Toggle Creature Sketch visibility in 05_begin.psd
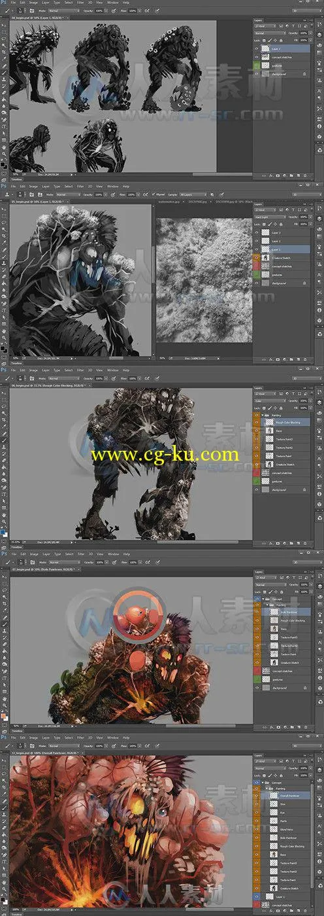The width and height of the screenshot is (324, 916). click(257, 257)
